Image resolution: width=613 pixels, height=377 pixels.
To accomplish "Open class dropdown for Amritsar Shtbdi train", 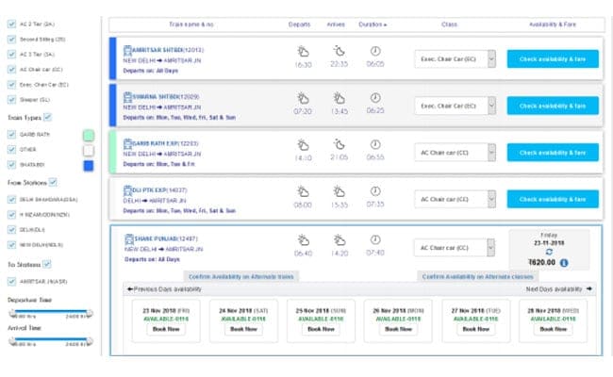I will (x=455, y=58).
